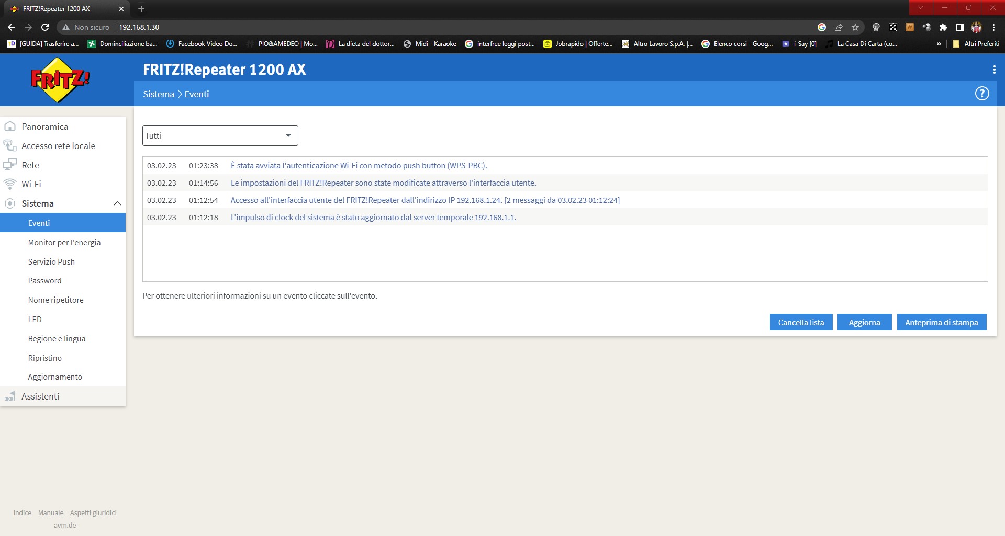Open Nome ripetitore settings

tap(56, 300)
